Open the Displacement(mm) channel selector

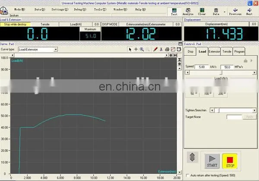coord(216,24)
